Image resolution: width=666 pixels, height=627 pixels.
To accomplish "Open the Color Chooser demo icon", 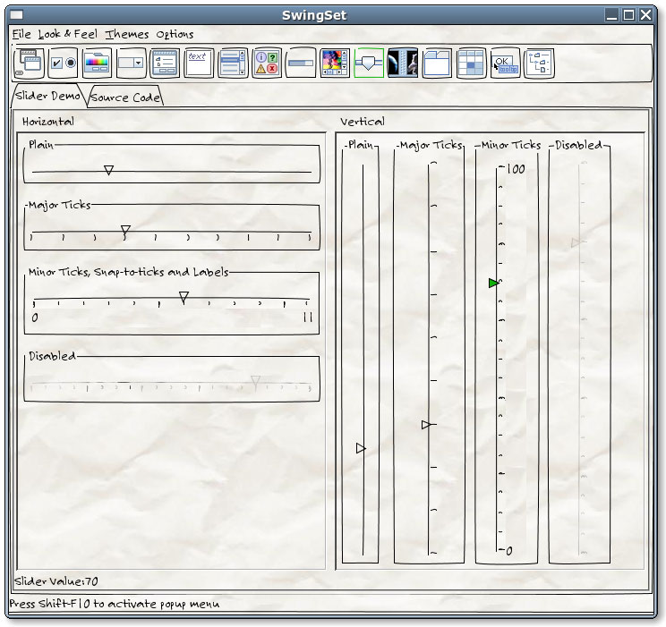I will pyautogui.click(x=97, y=63).
